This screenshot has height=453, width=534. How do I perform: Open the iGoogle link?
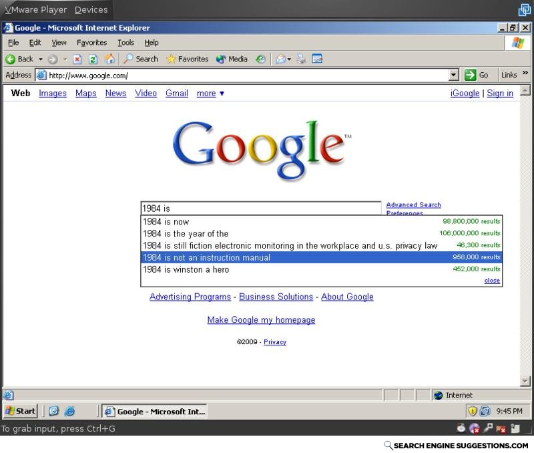(x=465, y=94)
